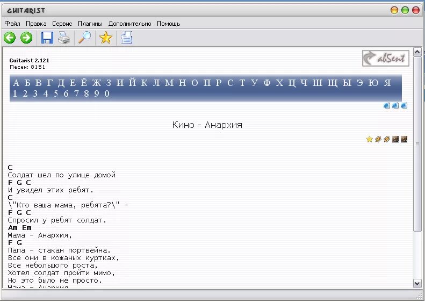This screenshot has height=302, width=425.
Task: Click the blue document pages toolbar icon
Action: point(127,38)
